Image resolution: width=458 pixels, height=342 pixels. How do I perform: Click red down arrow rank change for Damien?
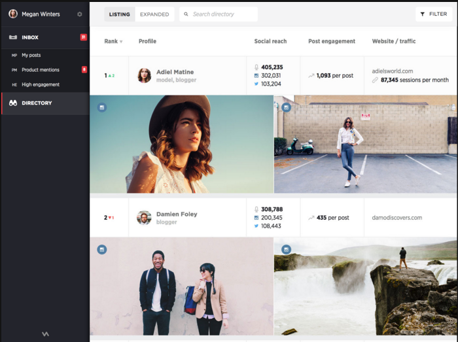coord(111,218)
